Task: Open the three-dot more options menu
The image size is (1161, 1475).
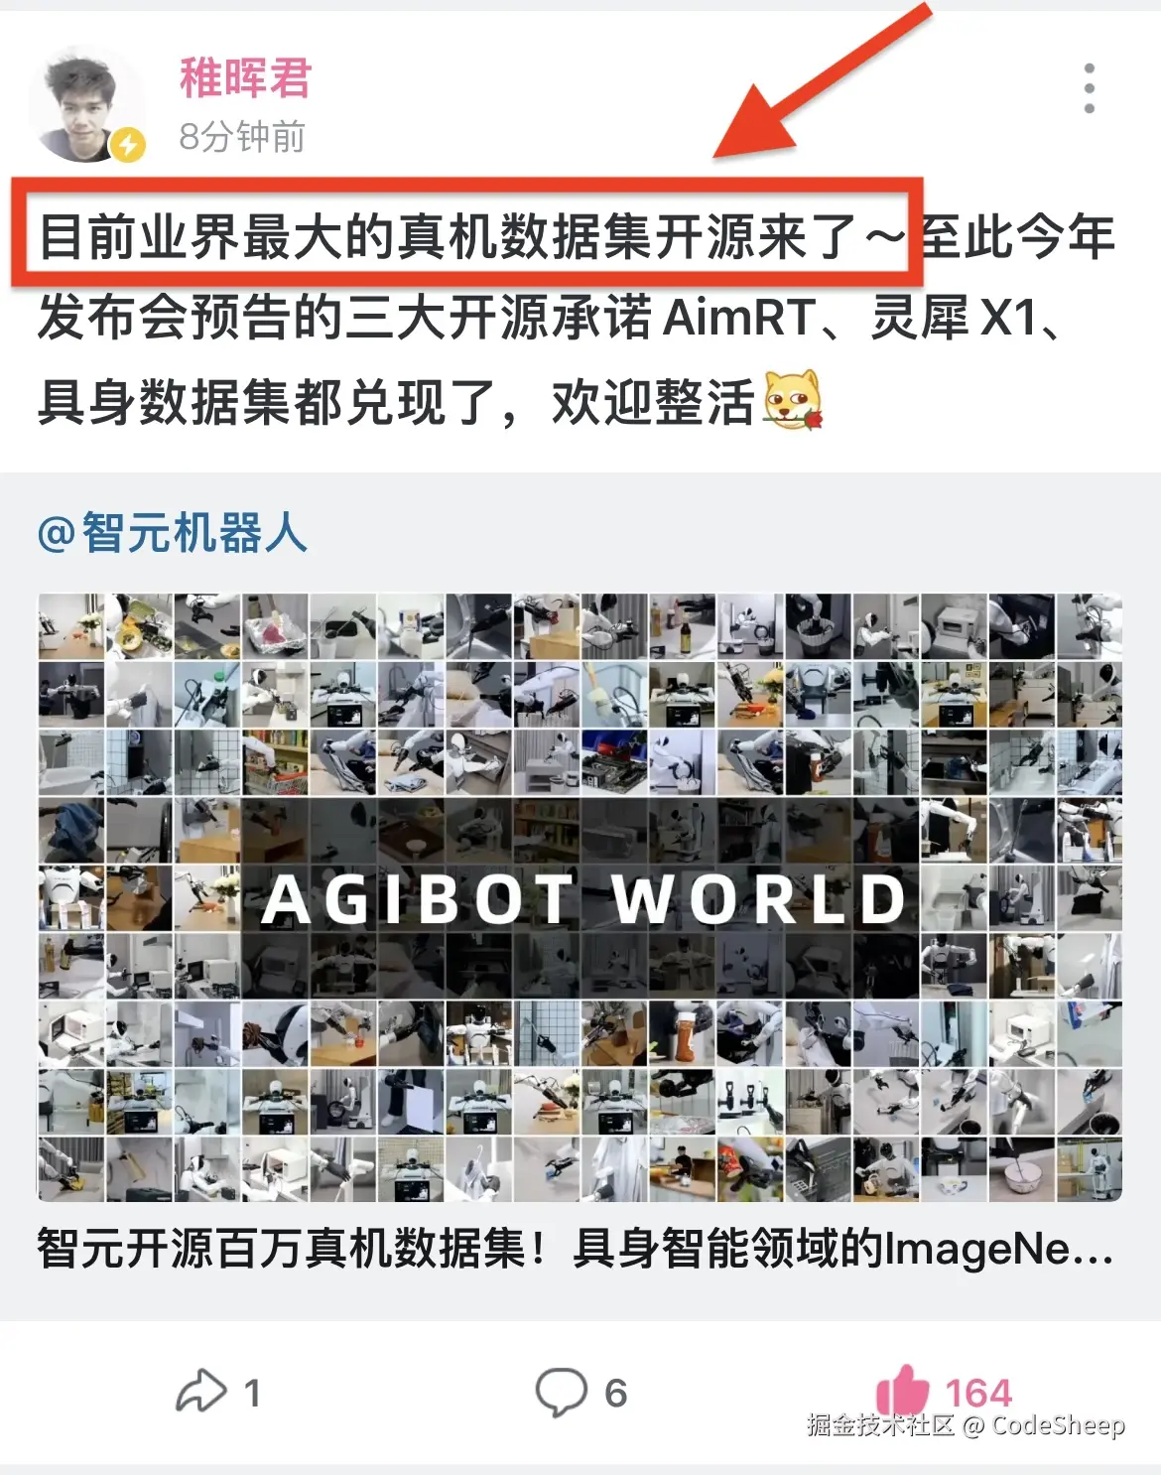Action: pos(1089,88)
